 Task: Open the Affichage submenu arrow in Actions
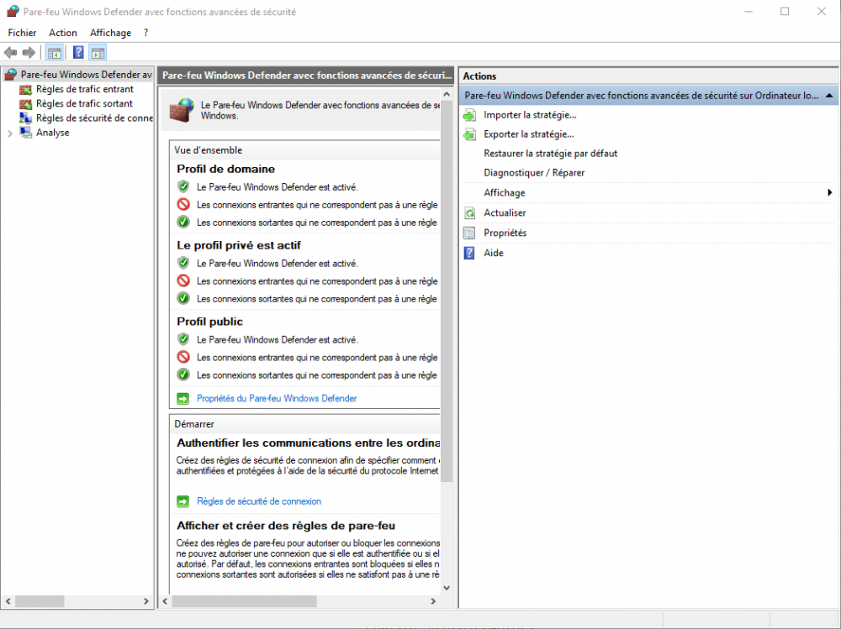tap(830, 193)
